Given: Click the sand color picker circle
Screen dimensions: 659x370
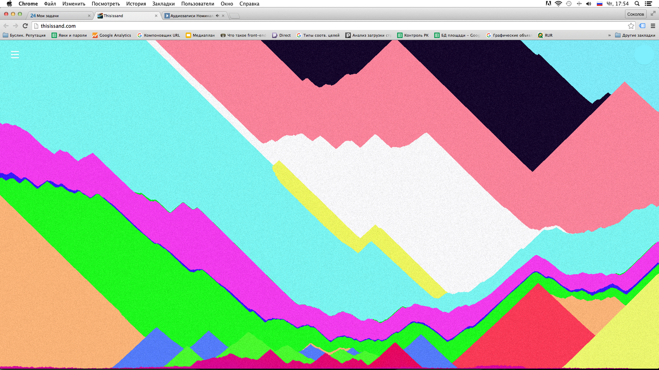Looking at the screenshot, I should point(644,55).
